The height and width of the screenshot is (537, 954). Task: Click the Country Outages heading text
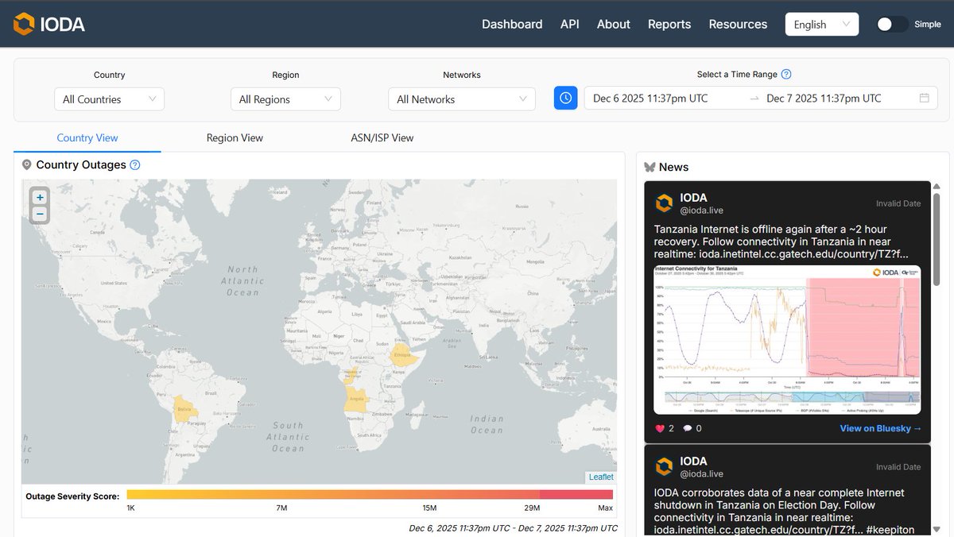pyautogui.click(x=81, y=165)
